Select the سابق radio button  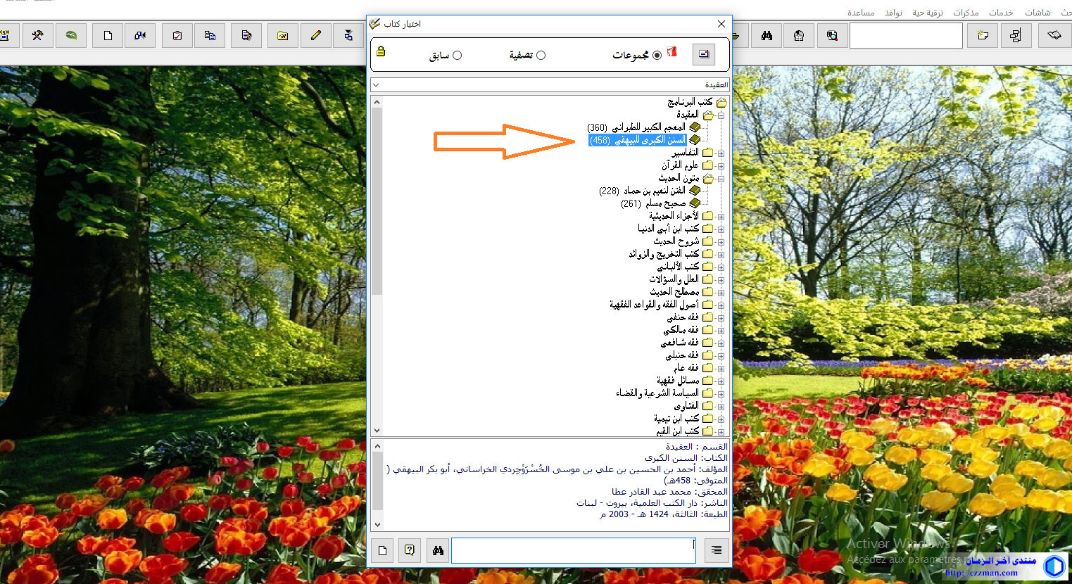(457, 56)
